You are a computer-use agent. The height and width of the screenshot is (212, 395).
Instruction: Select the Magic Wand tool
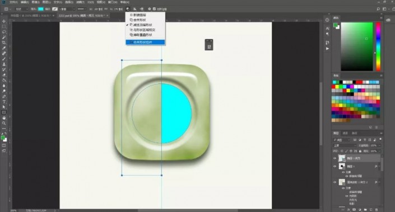tap(4, 37)
